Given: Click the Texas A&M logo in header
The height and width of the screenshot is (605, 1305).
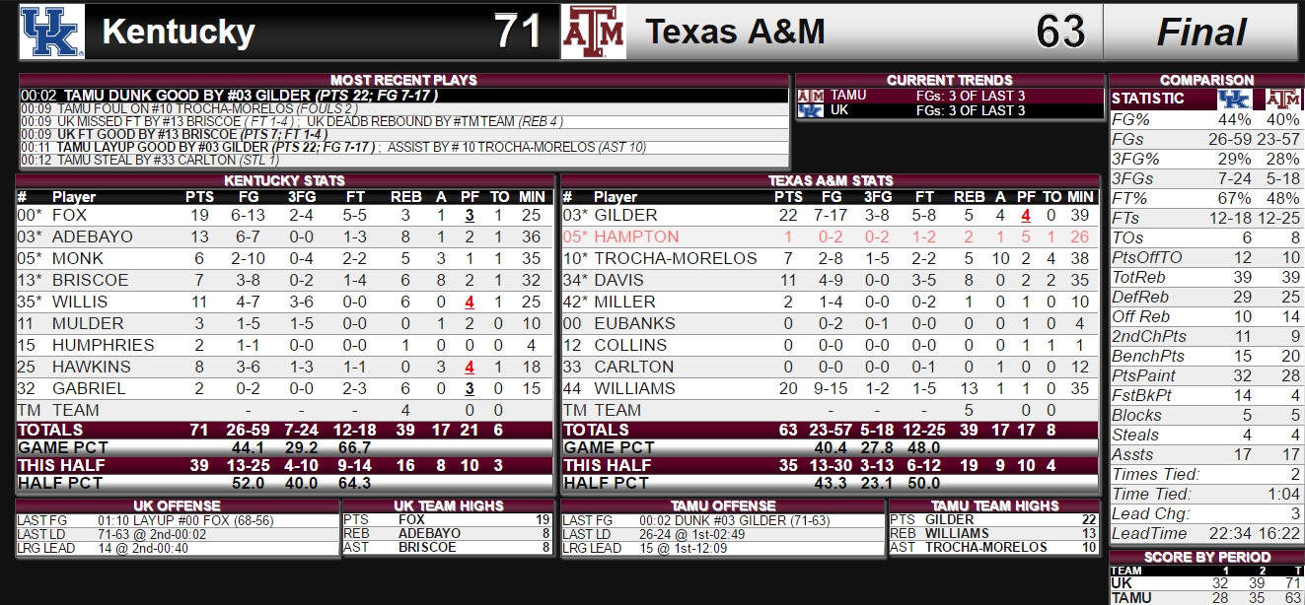Looking at the screenshot, I should [593, 32].
